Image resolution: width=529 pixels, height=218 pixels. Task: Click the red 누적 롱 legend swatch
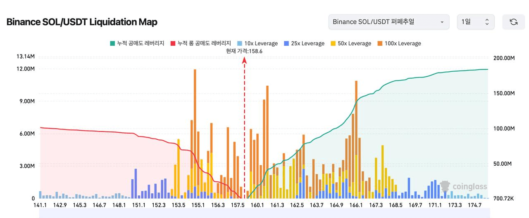(173, 43)
